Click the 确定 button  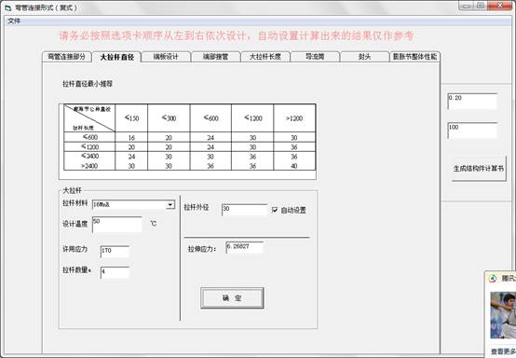[x=232, y=298]
